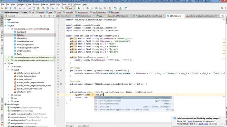227x127 pixels.
Task: Click the I agree link in notification
Action: 190,121
